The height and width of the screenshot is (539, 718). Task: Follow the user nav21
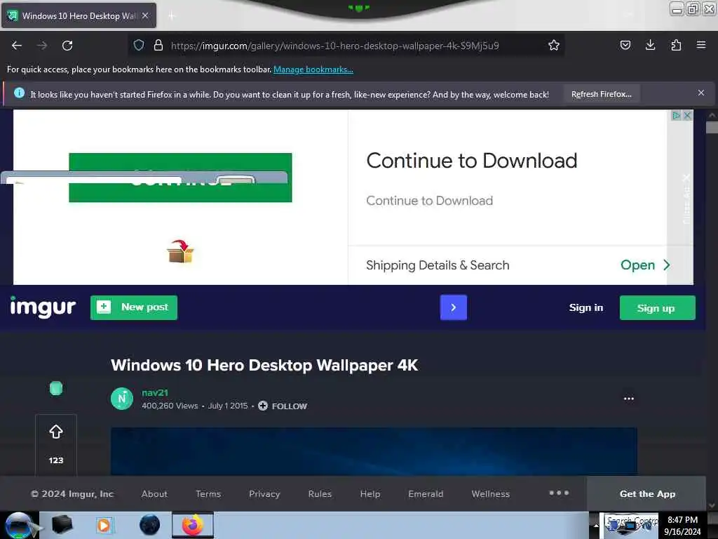[283, 406]
